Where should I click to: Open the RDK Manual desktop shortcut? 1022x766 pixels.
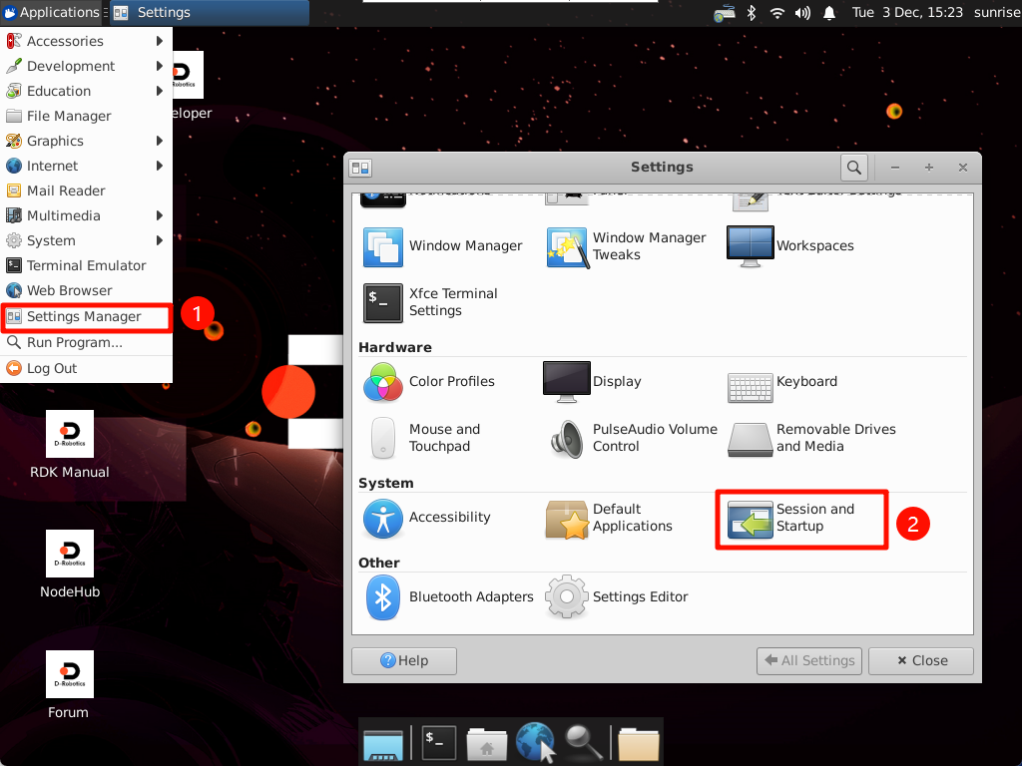coord(70,445)
